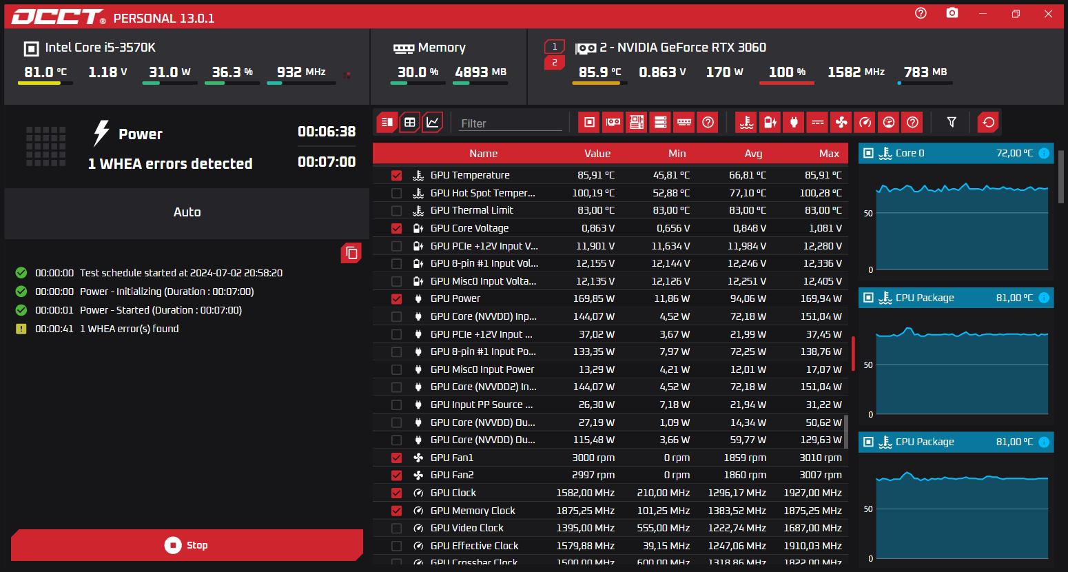Image resolution: width=1068 pixels, height=572 pixels.
Task: Sort the table by Avg column
Action: point(753,154)
